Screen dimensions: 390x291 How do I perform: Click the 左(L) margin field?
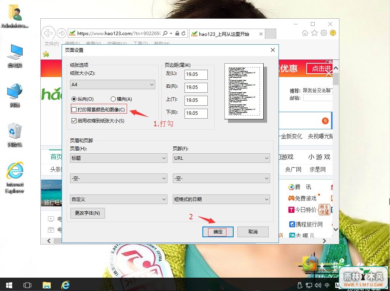click(196, 74)
